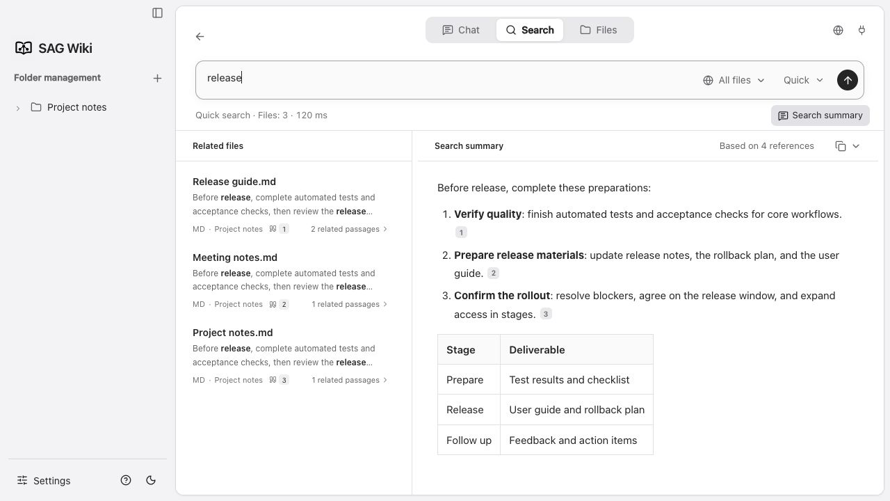Click the 'Folder management' heading
Viewport: 890px width, 501px height.
[57, 78]
